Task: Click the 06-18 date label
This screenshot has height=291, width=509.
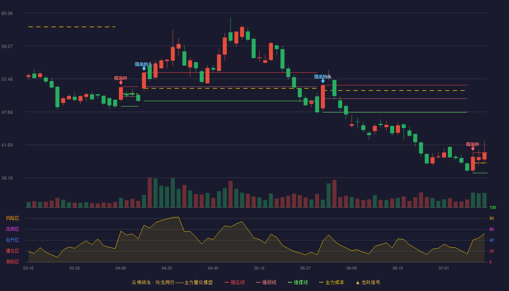Action: (x=398, y=268)
